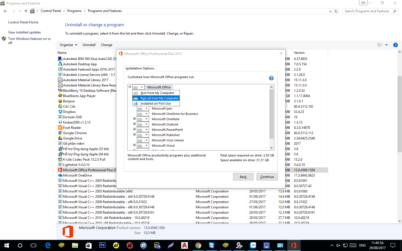Select the Installation Options tab
402x251 pixels.
pyautogui.click(x=140, y=68)
